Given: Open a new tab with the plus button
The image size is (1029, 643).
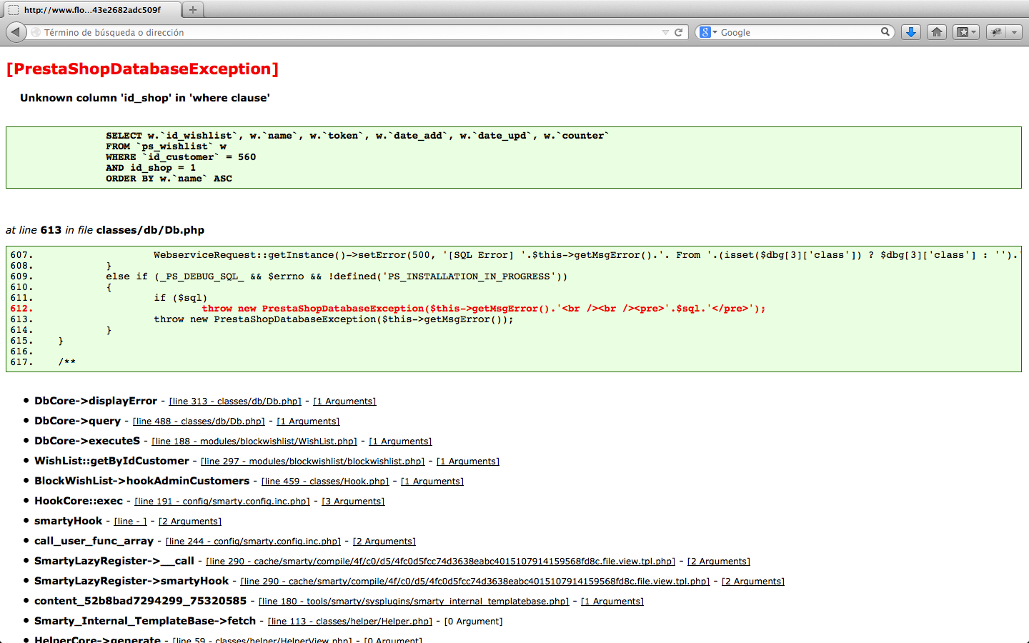Looking at the screenshot, I should click(192, 9).
